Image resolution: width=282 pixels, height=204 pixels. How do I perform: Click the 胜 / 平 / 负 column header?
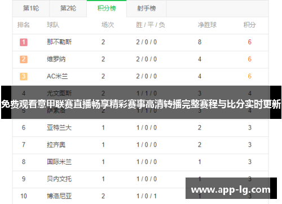click(x=151, y=25)
